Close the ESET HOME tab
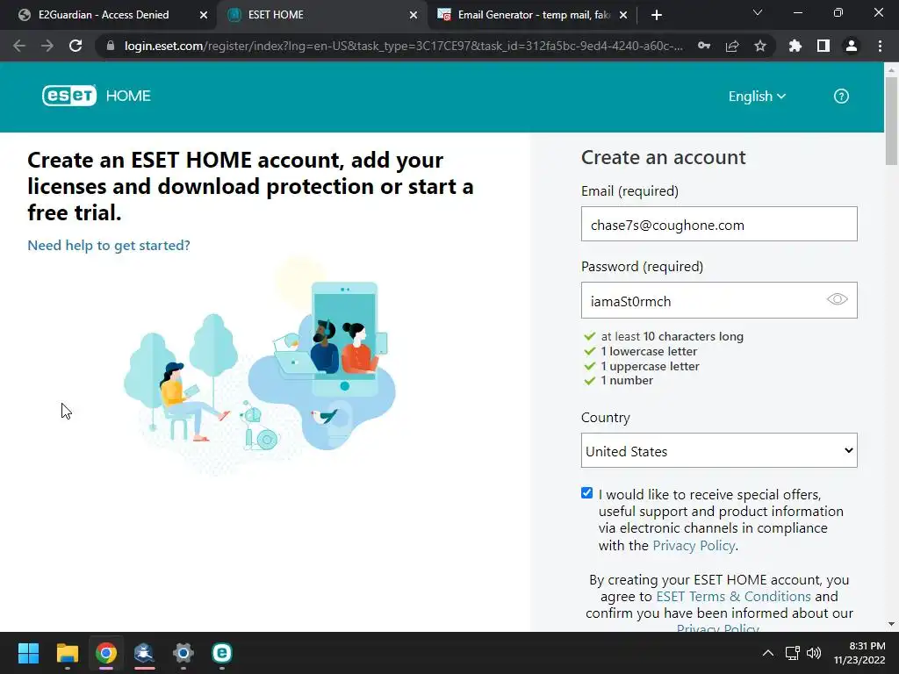The width and height of the screenshot is (899, 674). (414, 15)
